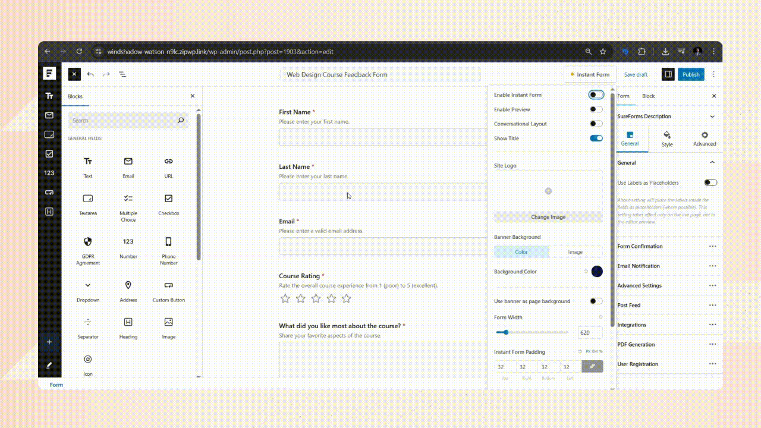Viewport: 761px width, 428px height.
Task: Select the Checkbox icon in left sidebar
Action: (49, 153)
